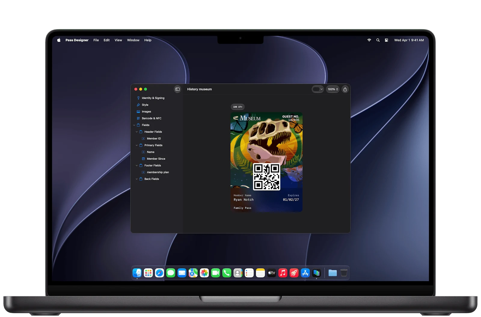This screenshot has height=317, width=481.
Task: Open the 100% zoom level dropdown
Action: pos(333,89)
